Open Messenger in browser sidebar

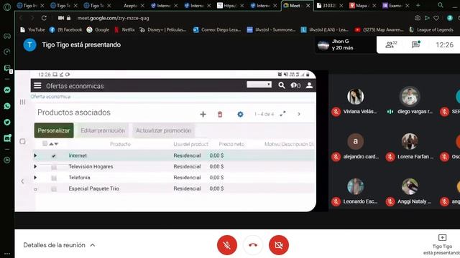pyautogui.click(x=7, y=90)
